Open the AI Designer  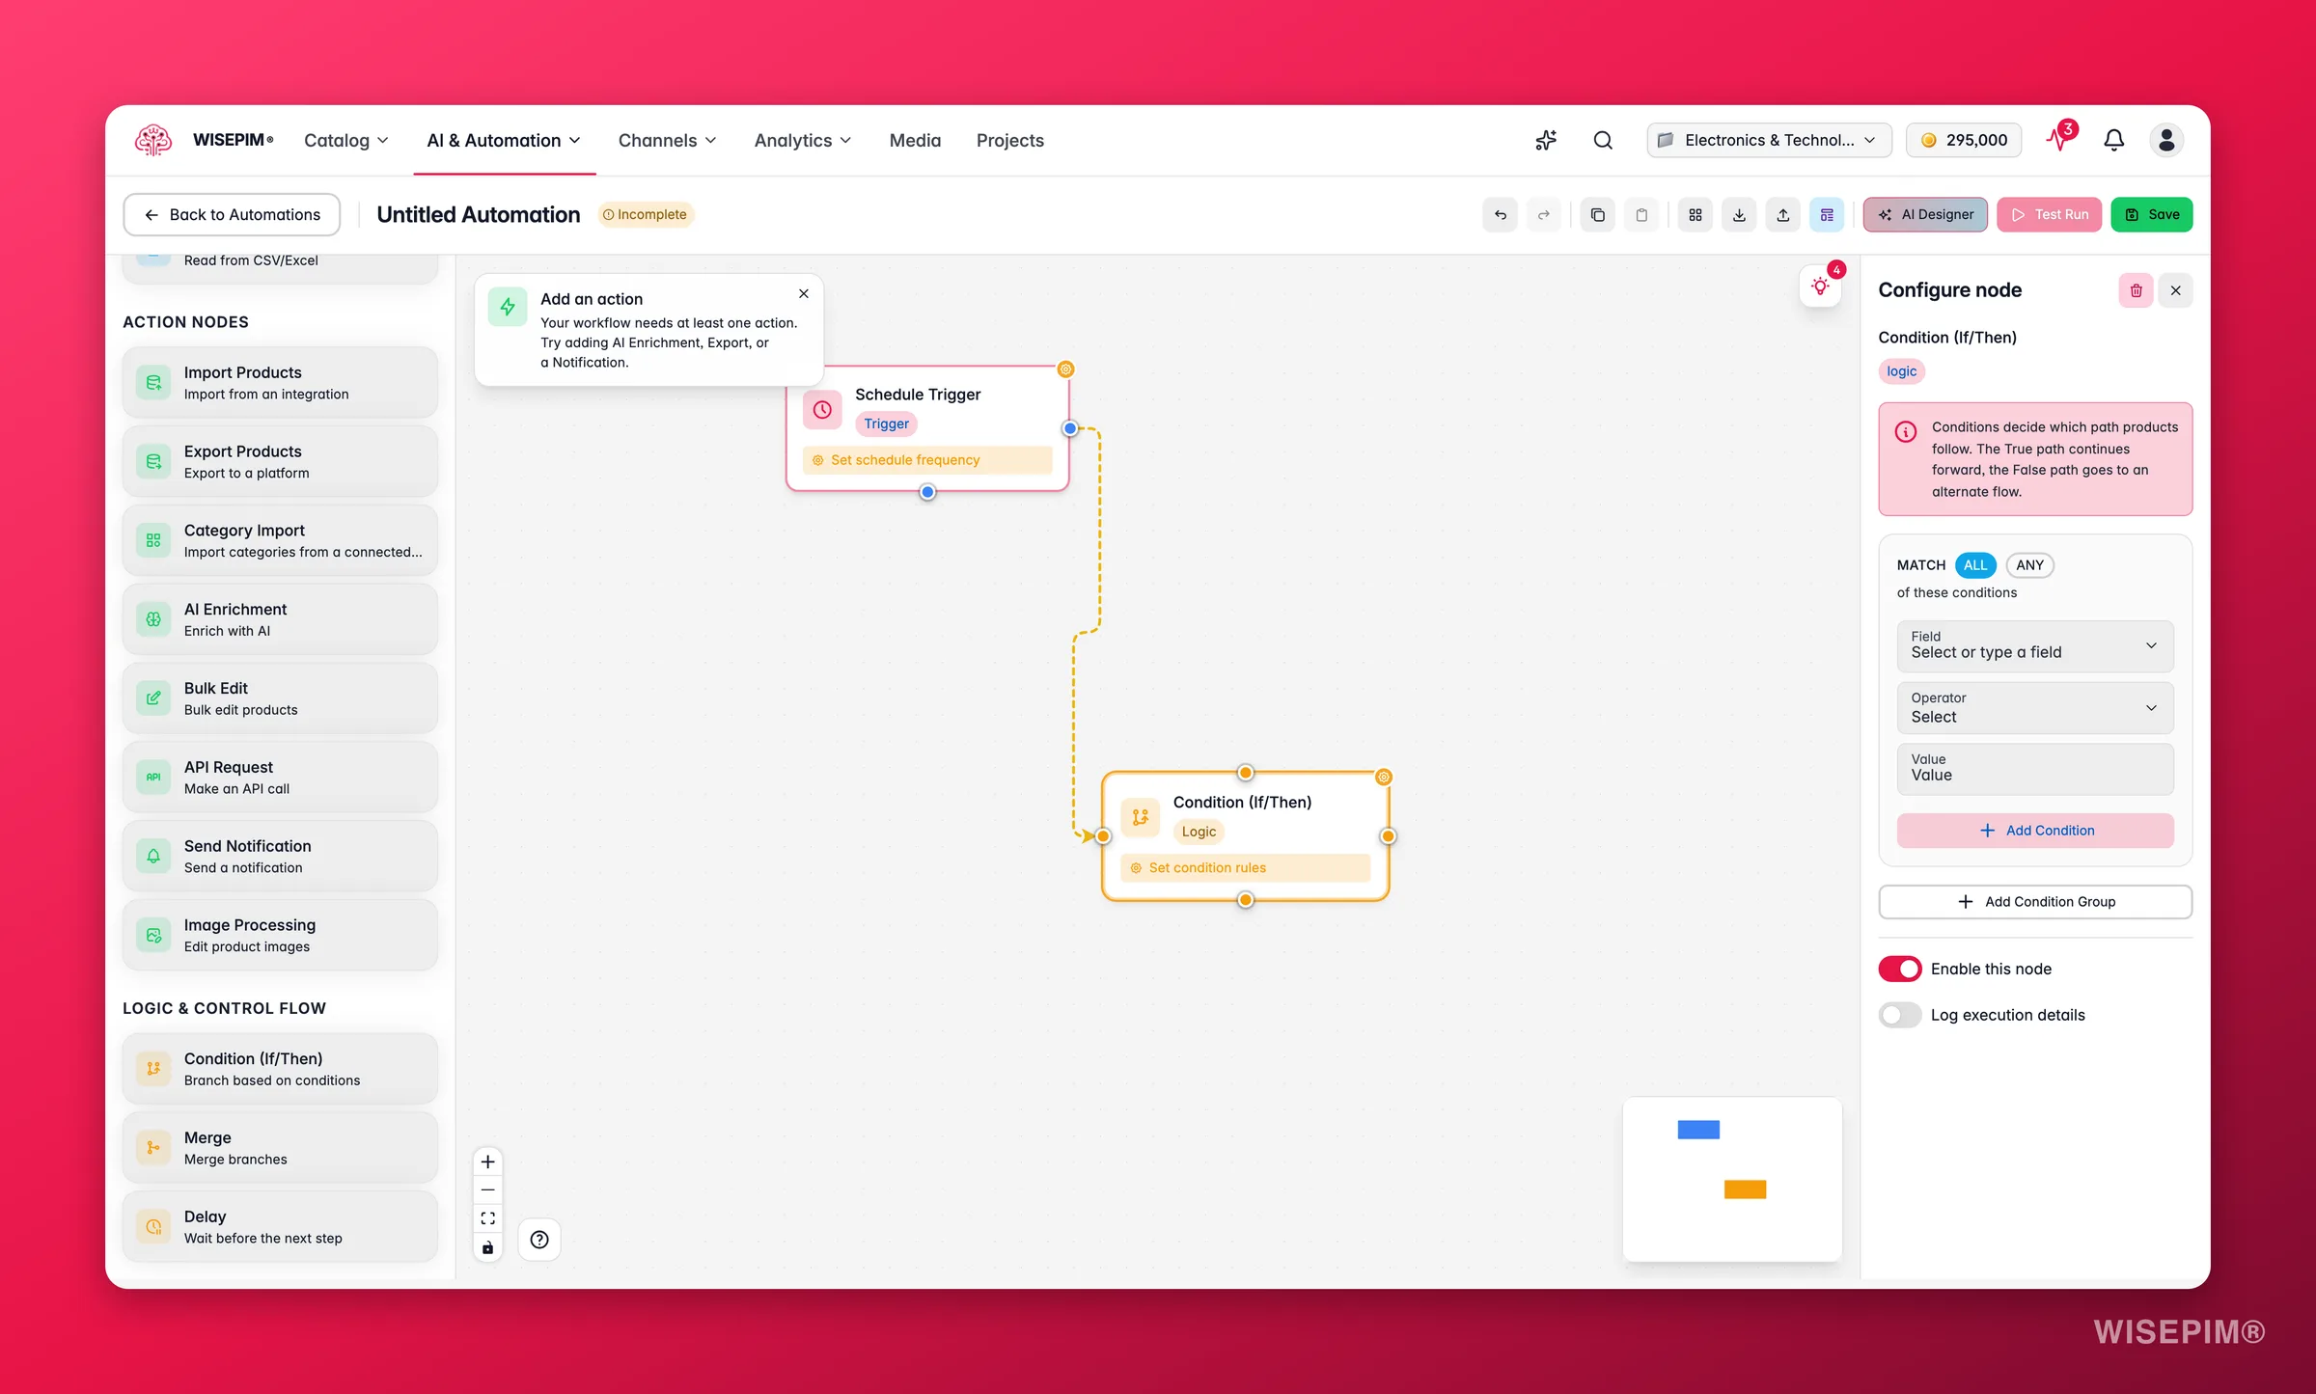pyautogui.click(x=1925, y=214)
